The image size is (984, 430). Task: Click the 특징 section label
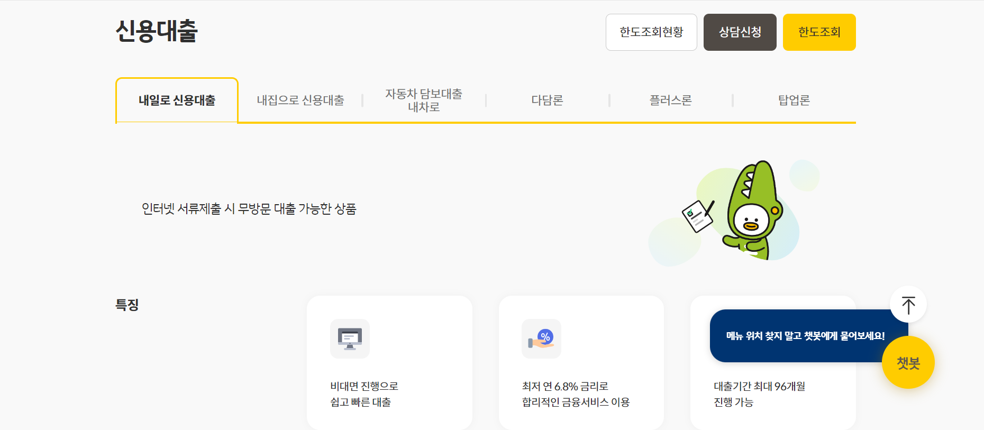[127, 305]
